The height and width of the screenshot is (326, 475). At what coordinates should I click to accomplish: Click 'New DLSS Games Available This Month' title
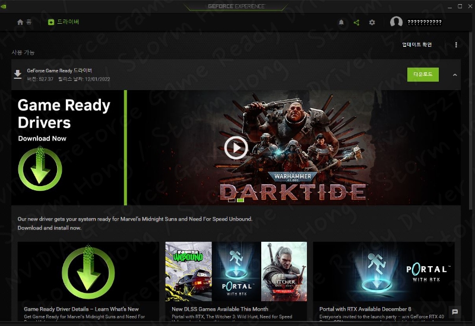220,309
